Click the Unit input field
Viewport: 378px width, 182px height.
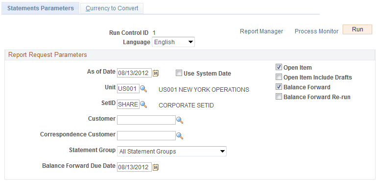pyautogui.click(x=128, y=89)
